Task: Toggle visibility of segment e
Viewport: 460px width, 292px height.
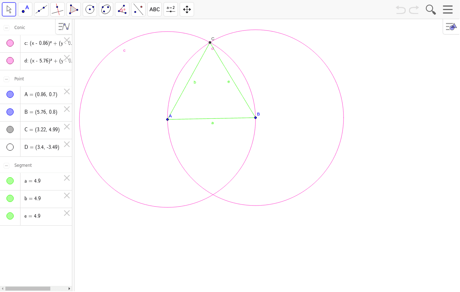Action: [10, 216]
